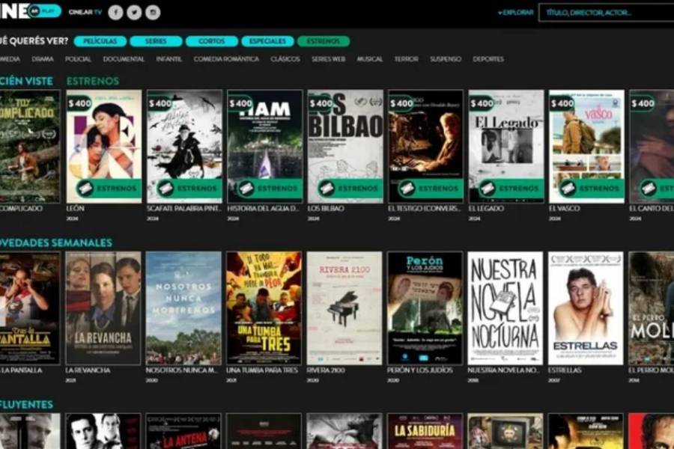Viewport: 674px width, 449px height.
Task: Choose the Infantil genre
Action: 169,59
